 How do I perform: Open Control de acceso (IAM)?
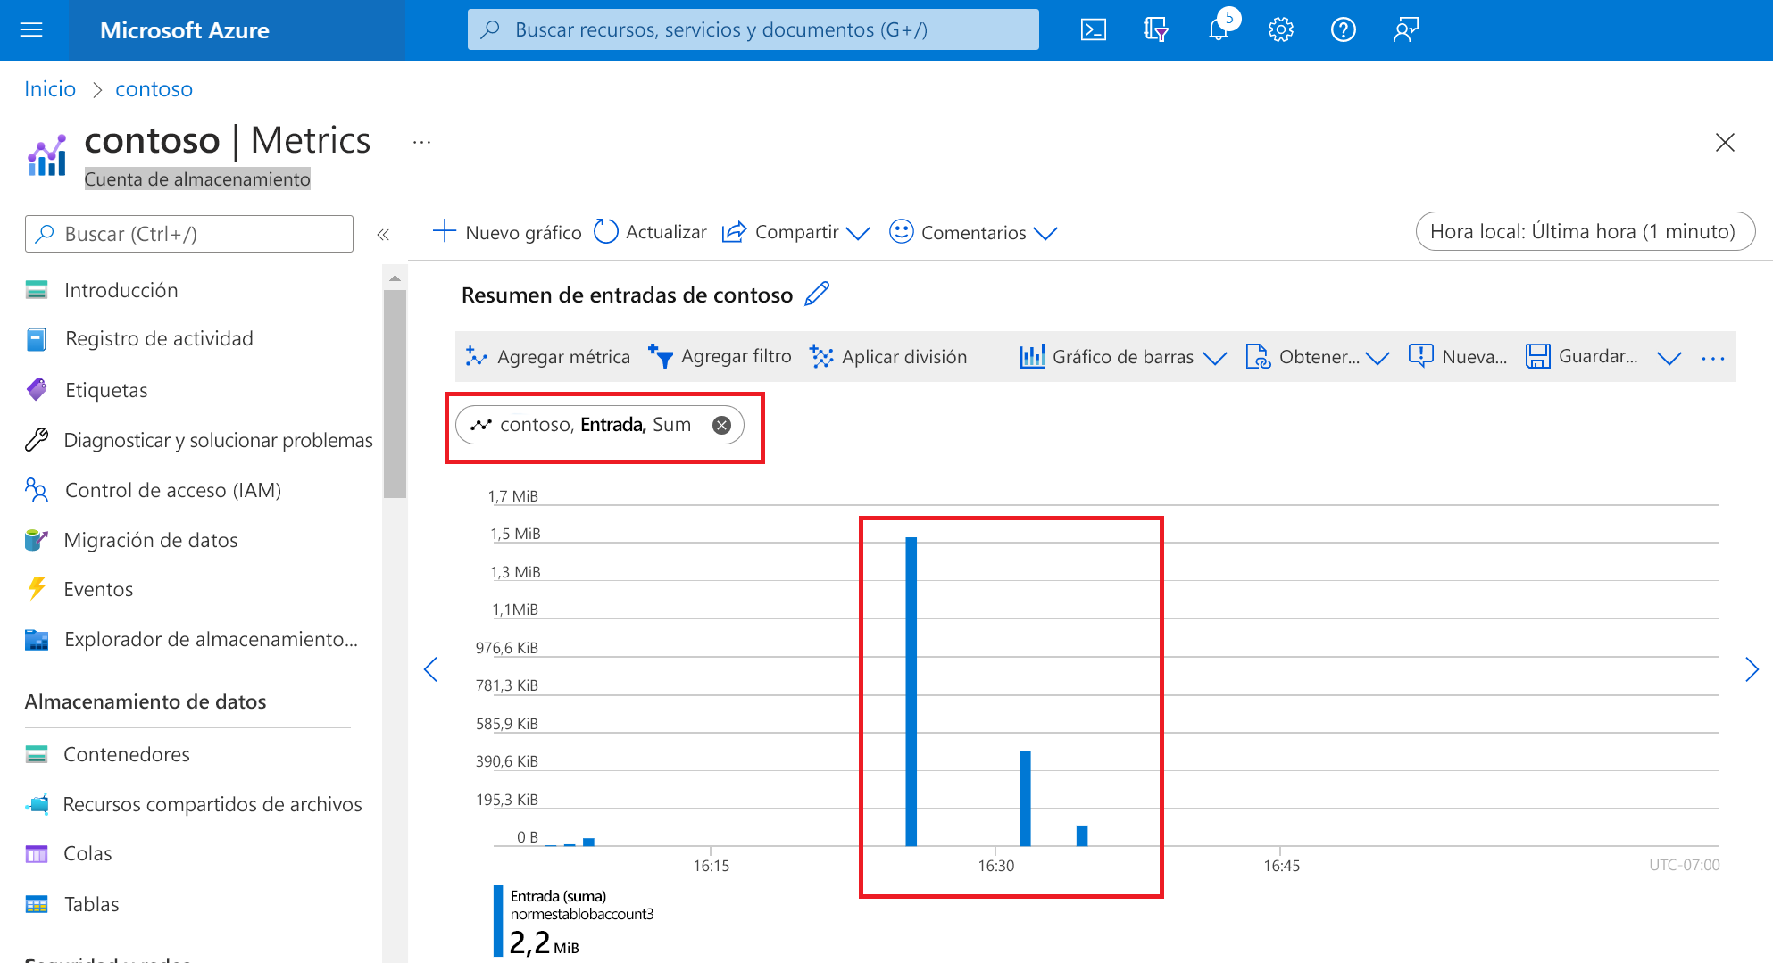pos(173,490)
